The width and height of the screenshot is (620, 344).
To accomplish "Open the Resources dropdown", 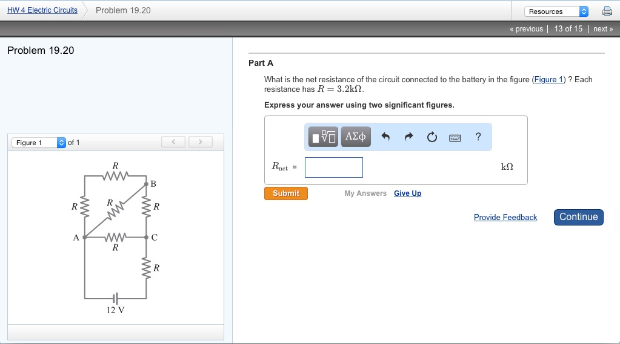I will coord(556,11).
